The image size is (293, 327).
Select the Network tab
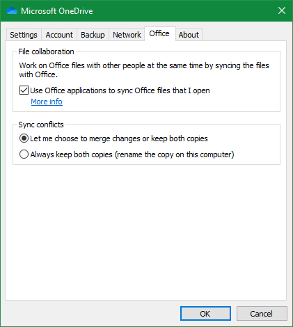[127, 35]
